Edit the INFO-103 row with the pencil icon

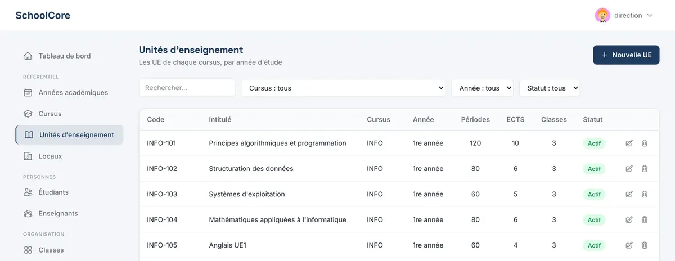(629, 194)
